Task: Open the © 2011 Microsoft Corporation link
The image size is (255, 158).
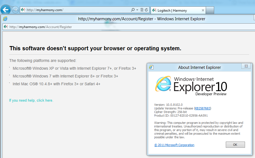Action: [x=174, y=145]
